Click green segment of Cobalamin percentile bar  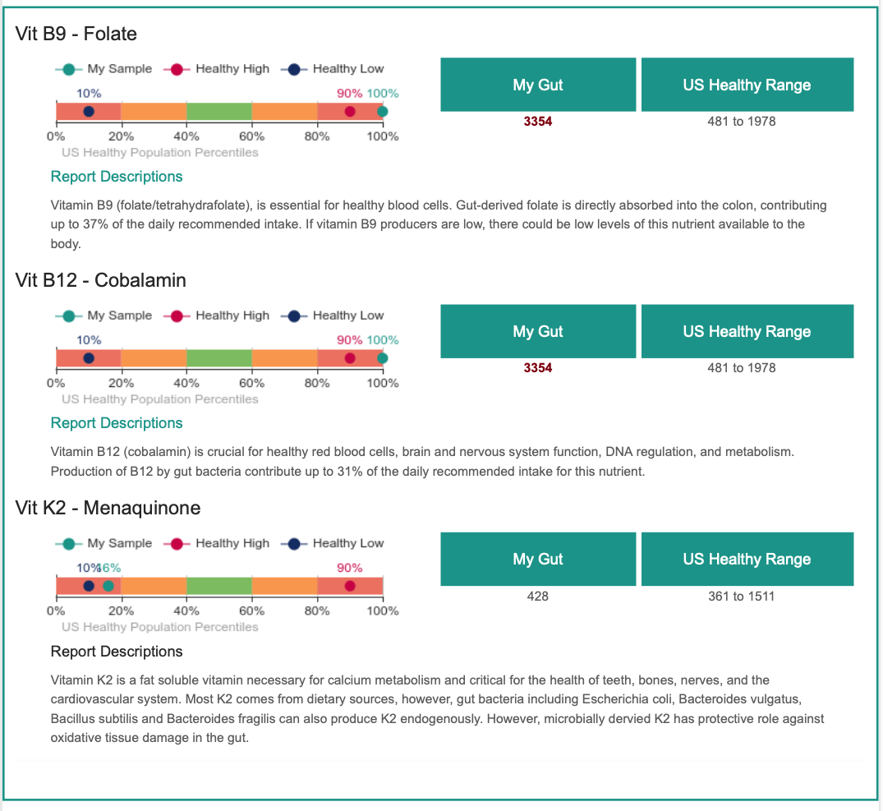pyautogui.click(x=219, y=358)
